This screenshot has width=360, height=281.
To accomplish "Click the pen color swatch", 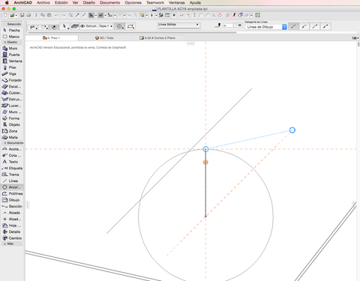I will pyautogui.click(x=239, y=25).
